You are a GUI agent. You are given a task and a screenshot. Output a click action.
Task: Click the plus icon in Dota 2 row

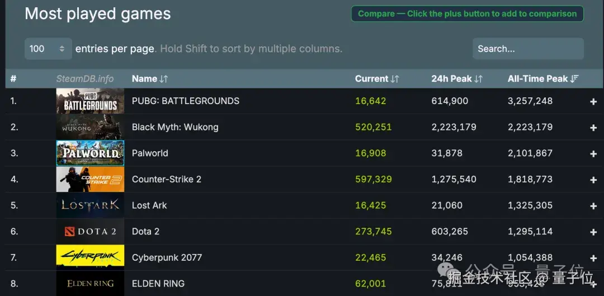593,232
